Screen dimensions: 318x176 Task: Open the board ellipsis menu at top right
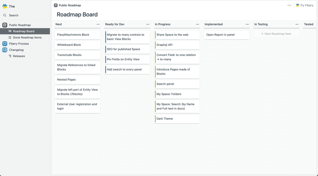coord(289,5)
